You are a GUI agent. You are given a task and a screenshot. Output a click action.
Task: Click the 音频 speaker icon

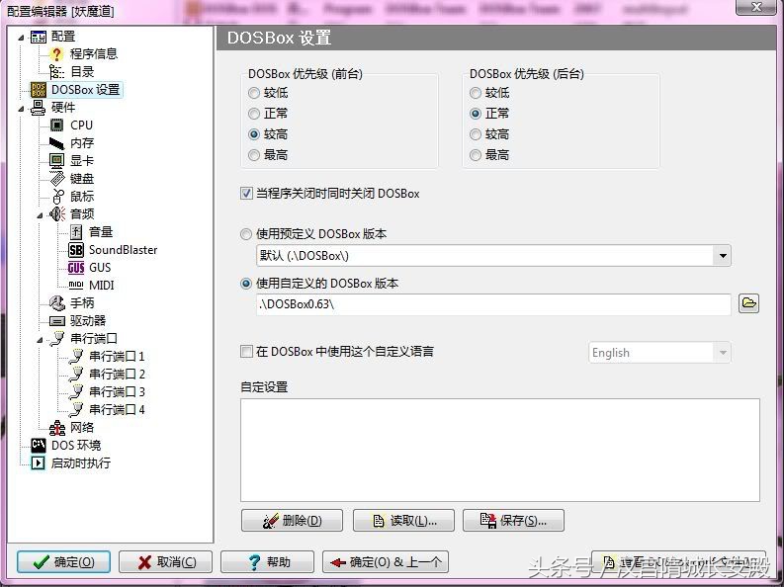57,214
